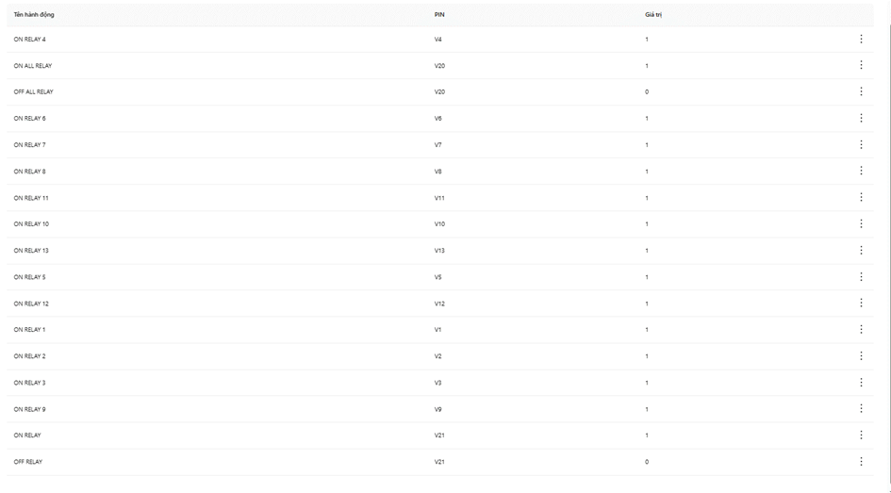This screenshot has width=891, height=493.
Task: Open the three-dot menu for ON RELAY 9
Action: click(x=861, y=408)
